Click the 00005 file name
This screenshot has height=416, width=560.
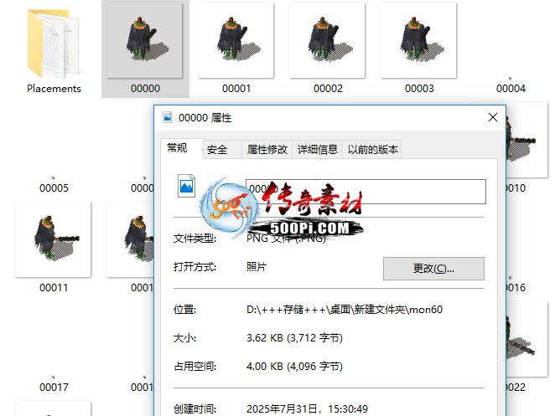(x=54, y=187)
